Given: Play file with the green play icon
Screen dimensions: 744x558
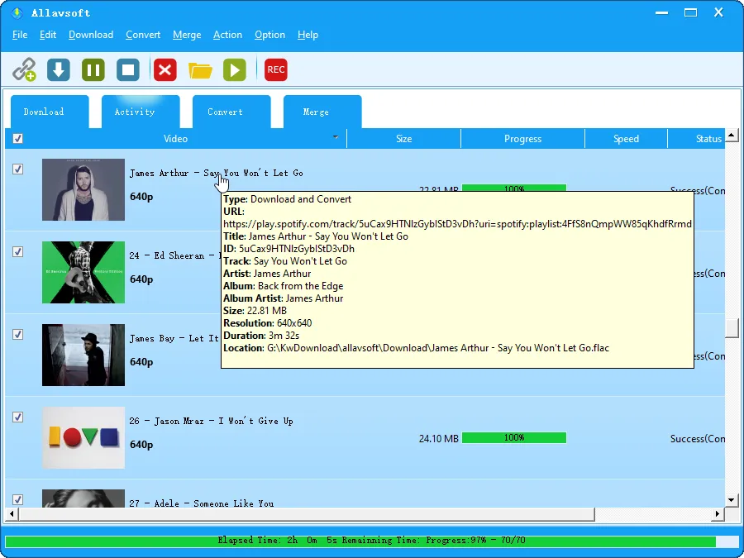Looking at the screenshot, I should tap(235, 69).
